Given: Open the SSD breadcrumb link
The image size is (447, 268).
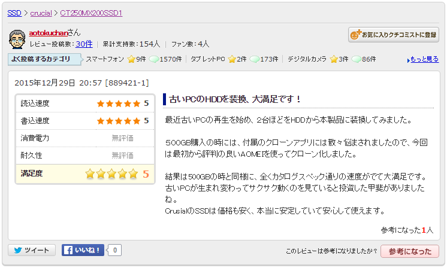Looking at the screenshot, I should (14, 13).
